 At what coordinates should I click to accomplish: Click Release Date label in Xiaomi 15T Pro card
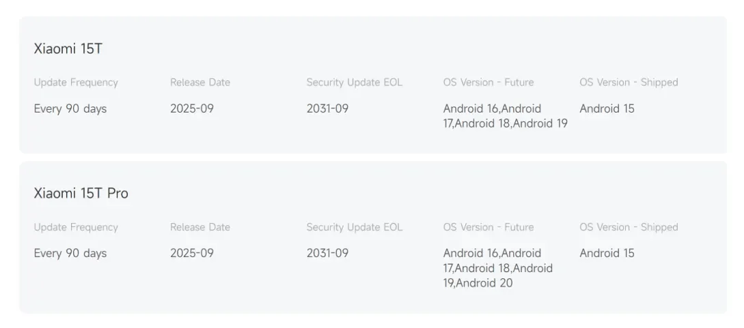[x=200, y=228]
